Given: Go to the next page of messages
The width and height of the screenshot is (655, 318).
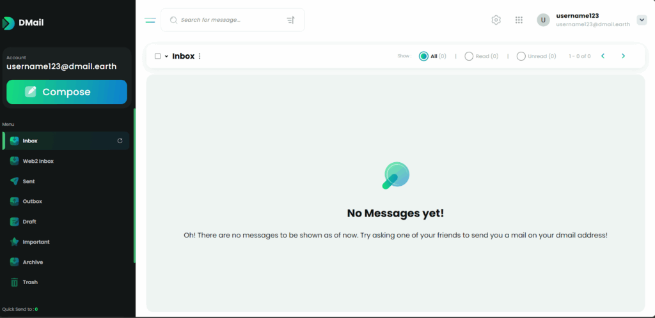Looking at the screenshot, I should coord(623,56).
